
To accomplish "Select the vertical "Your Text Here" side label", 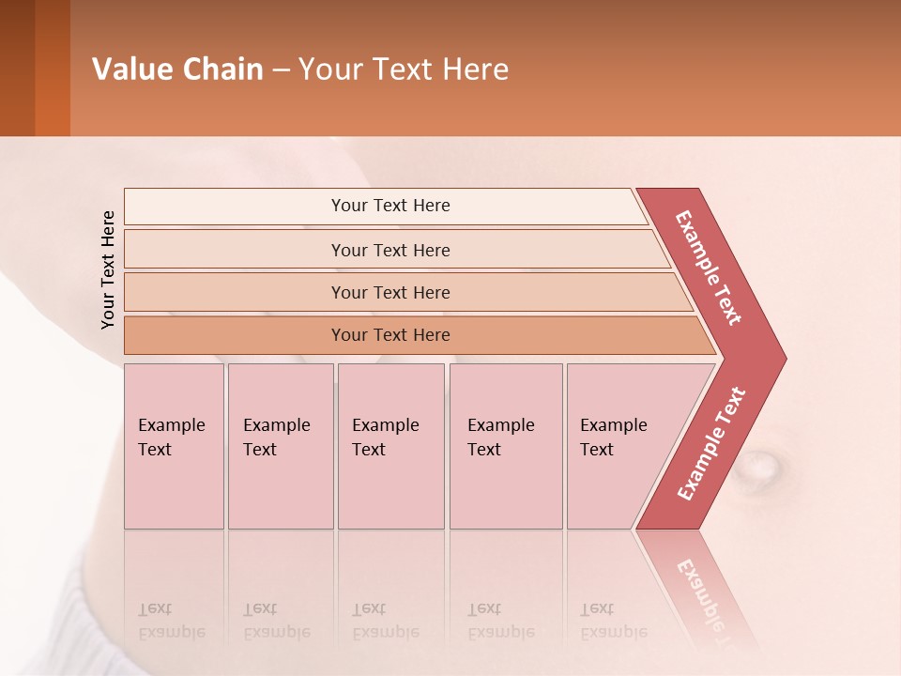I will [108, 269].
